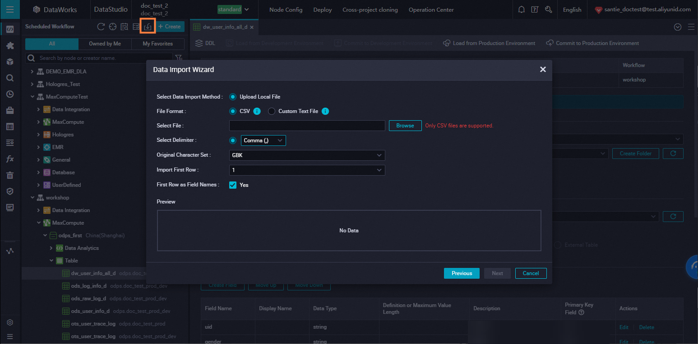Click the highlighted data import icon
698x344 pixels.
click(x=148, y=27)
